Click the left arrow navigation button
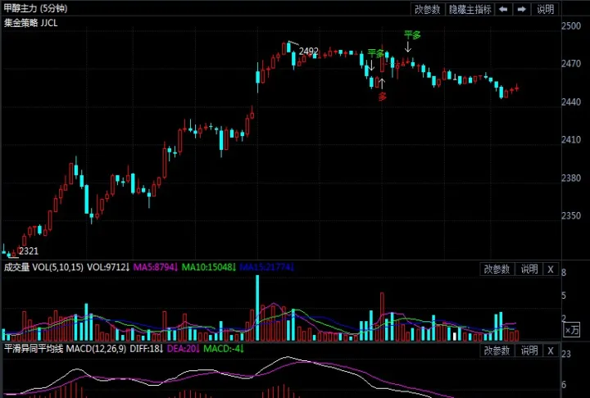Image resolution: width=590 pixels, height=398 pixels. [503, 9]
